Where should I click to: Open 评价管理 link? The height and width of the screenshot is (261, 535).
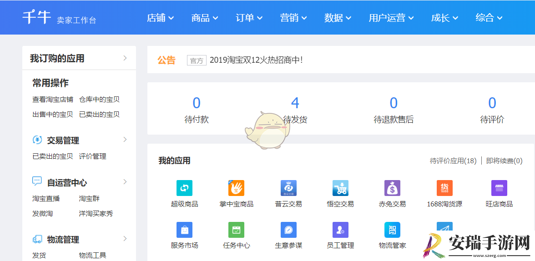pos(92,156)
